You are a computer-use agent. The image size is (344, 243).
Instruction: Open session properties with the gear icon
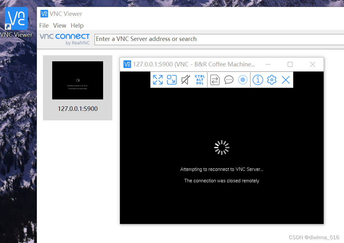click(271, 80)
